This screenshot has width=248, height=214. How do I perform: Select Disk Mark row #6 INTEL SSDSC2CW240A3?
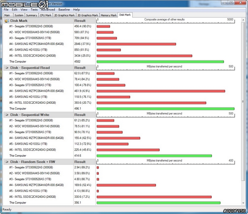point(33,56)
